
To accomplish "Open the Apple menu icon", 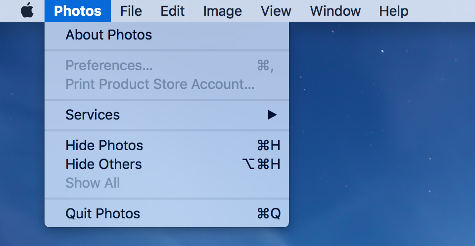I will [27, 10].
